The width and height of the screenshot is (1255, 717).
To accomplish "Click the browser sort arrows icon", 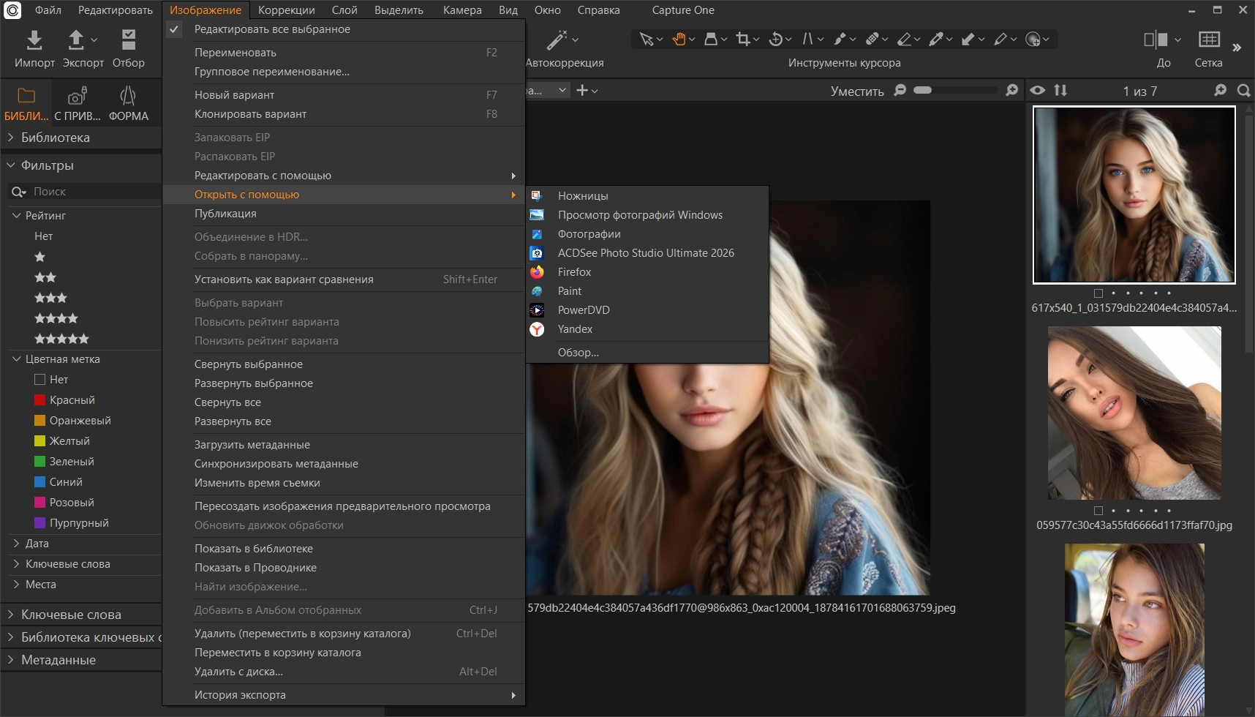I will tap(1060, 90).
